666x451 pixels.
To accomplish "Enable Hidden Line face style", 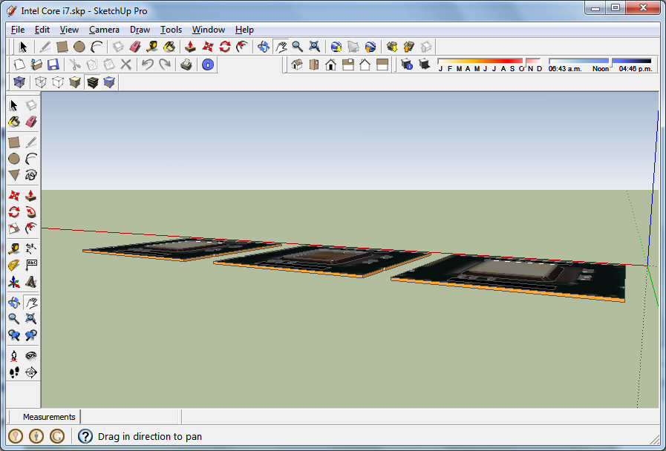I will click(58, 82).
